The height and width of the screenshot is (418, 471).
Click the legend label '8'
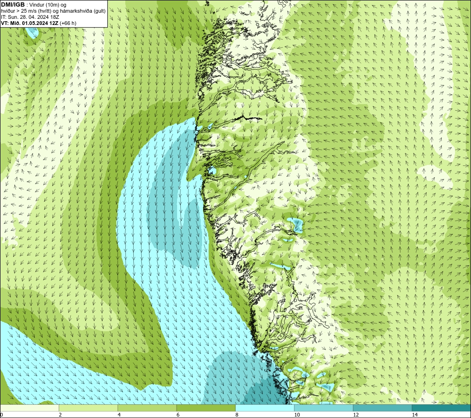(237, 415)
